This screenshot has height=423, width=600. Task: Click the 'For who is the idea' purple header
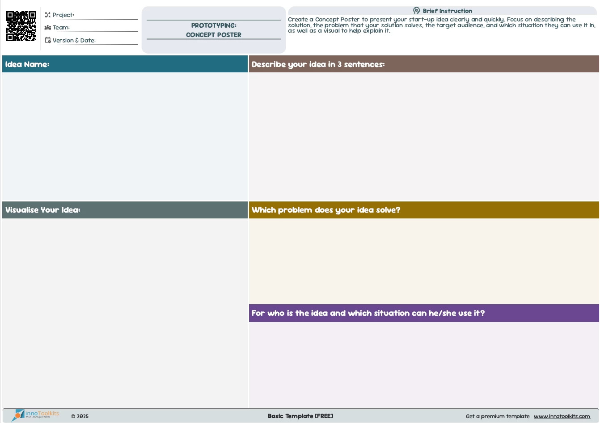(x=423, y=313)
